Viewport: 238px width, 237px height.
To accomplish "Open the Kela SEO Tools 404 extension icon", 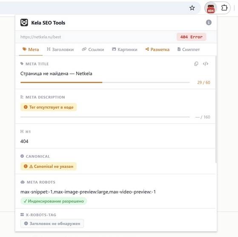I will point(211,8).
